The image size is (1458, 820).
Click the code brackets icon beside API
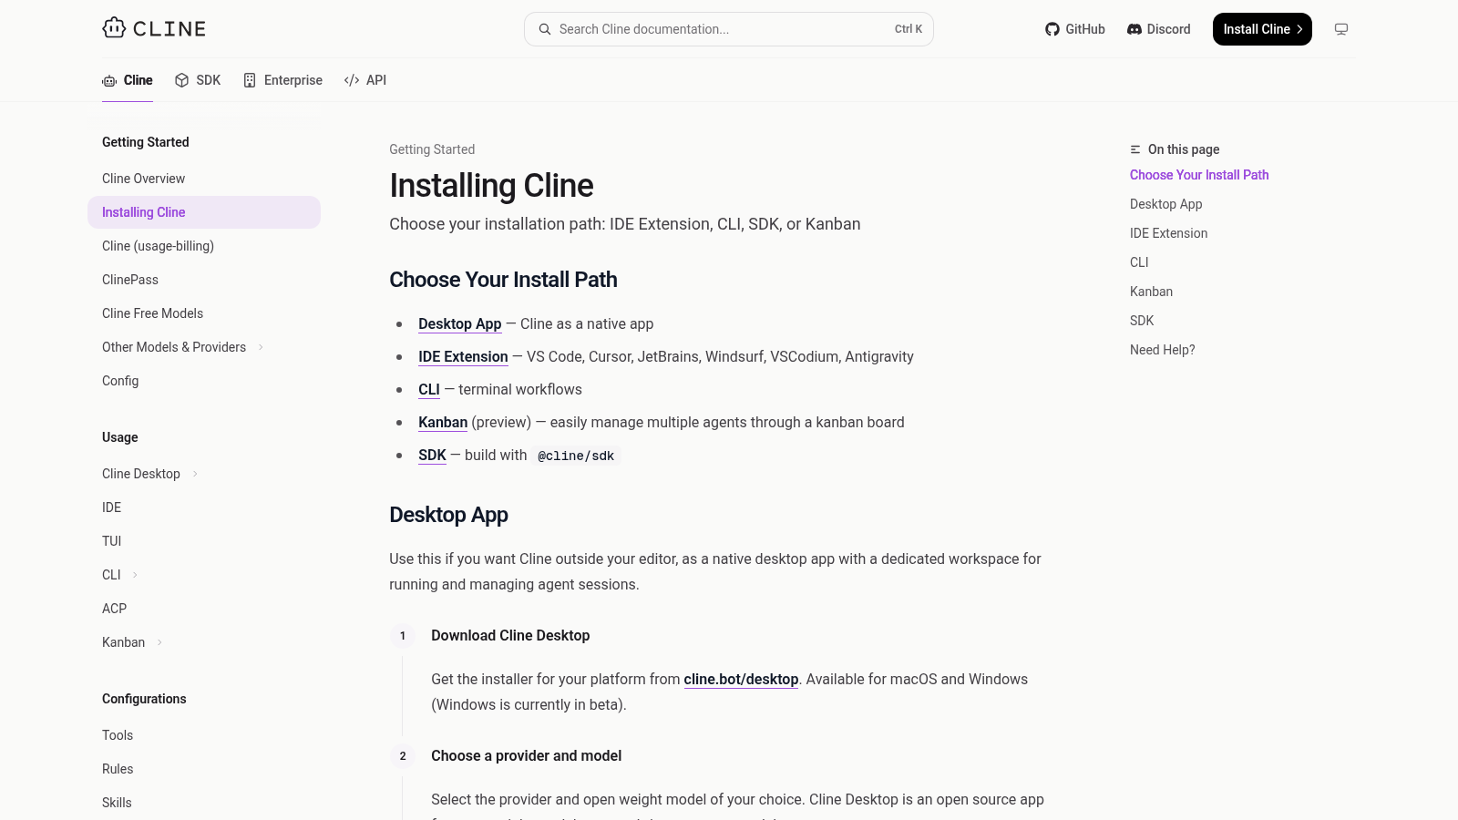coord(352,80)
